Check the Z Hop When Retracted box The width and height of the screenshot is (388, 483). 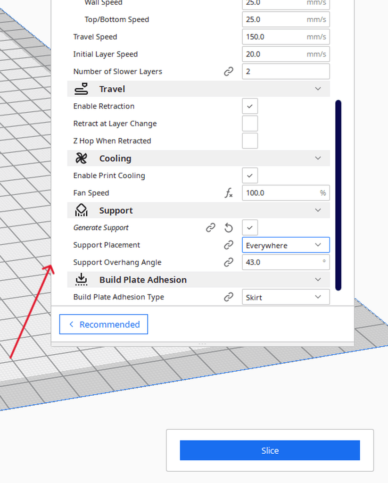[x=250, y=141]
